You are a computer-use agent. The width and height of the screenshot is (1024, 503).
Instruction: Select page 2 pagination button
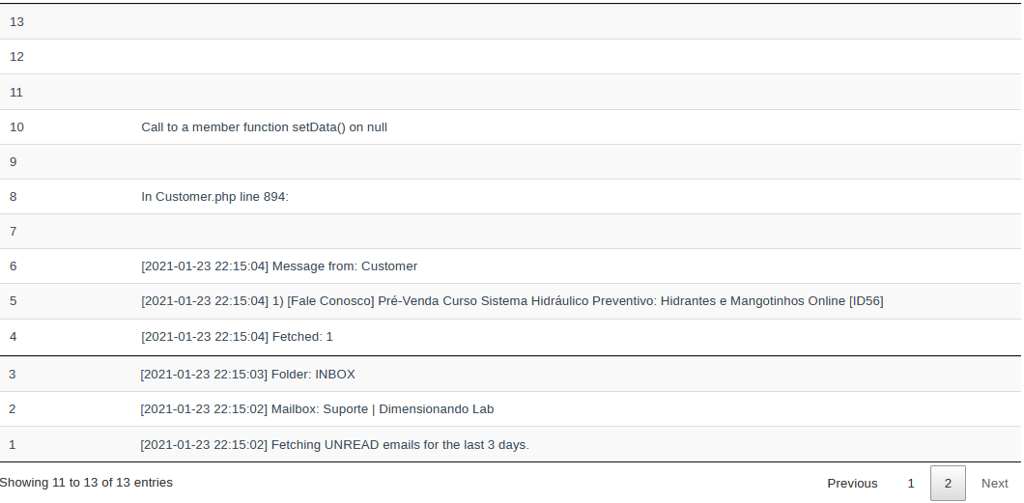click(948, 484)
